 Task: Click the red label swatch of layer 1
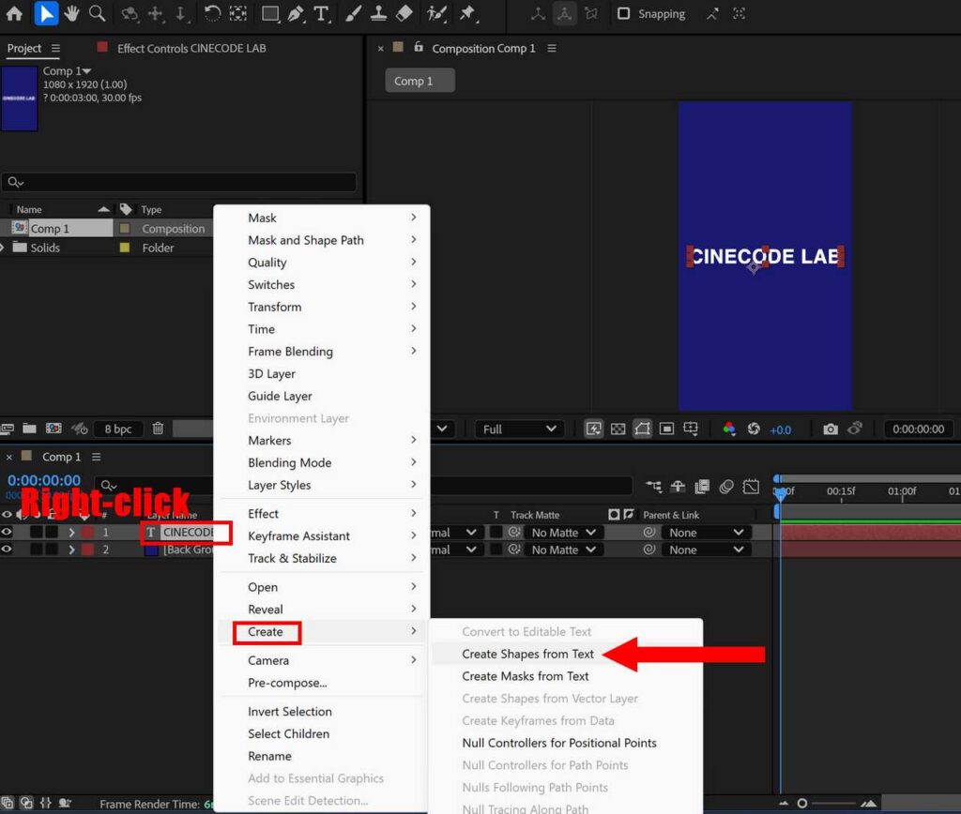[87, 533]
